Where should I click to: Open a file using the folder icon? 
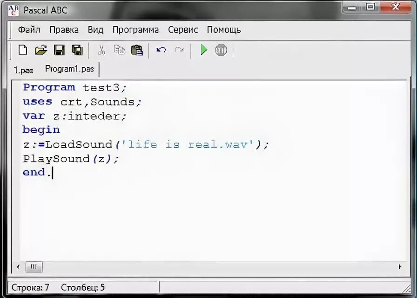coord(41,50)
